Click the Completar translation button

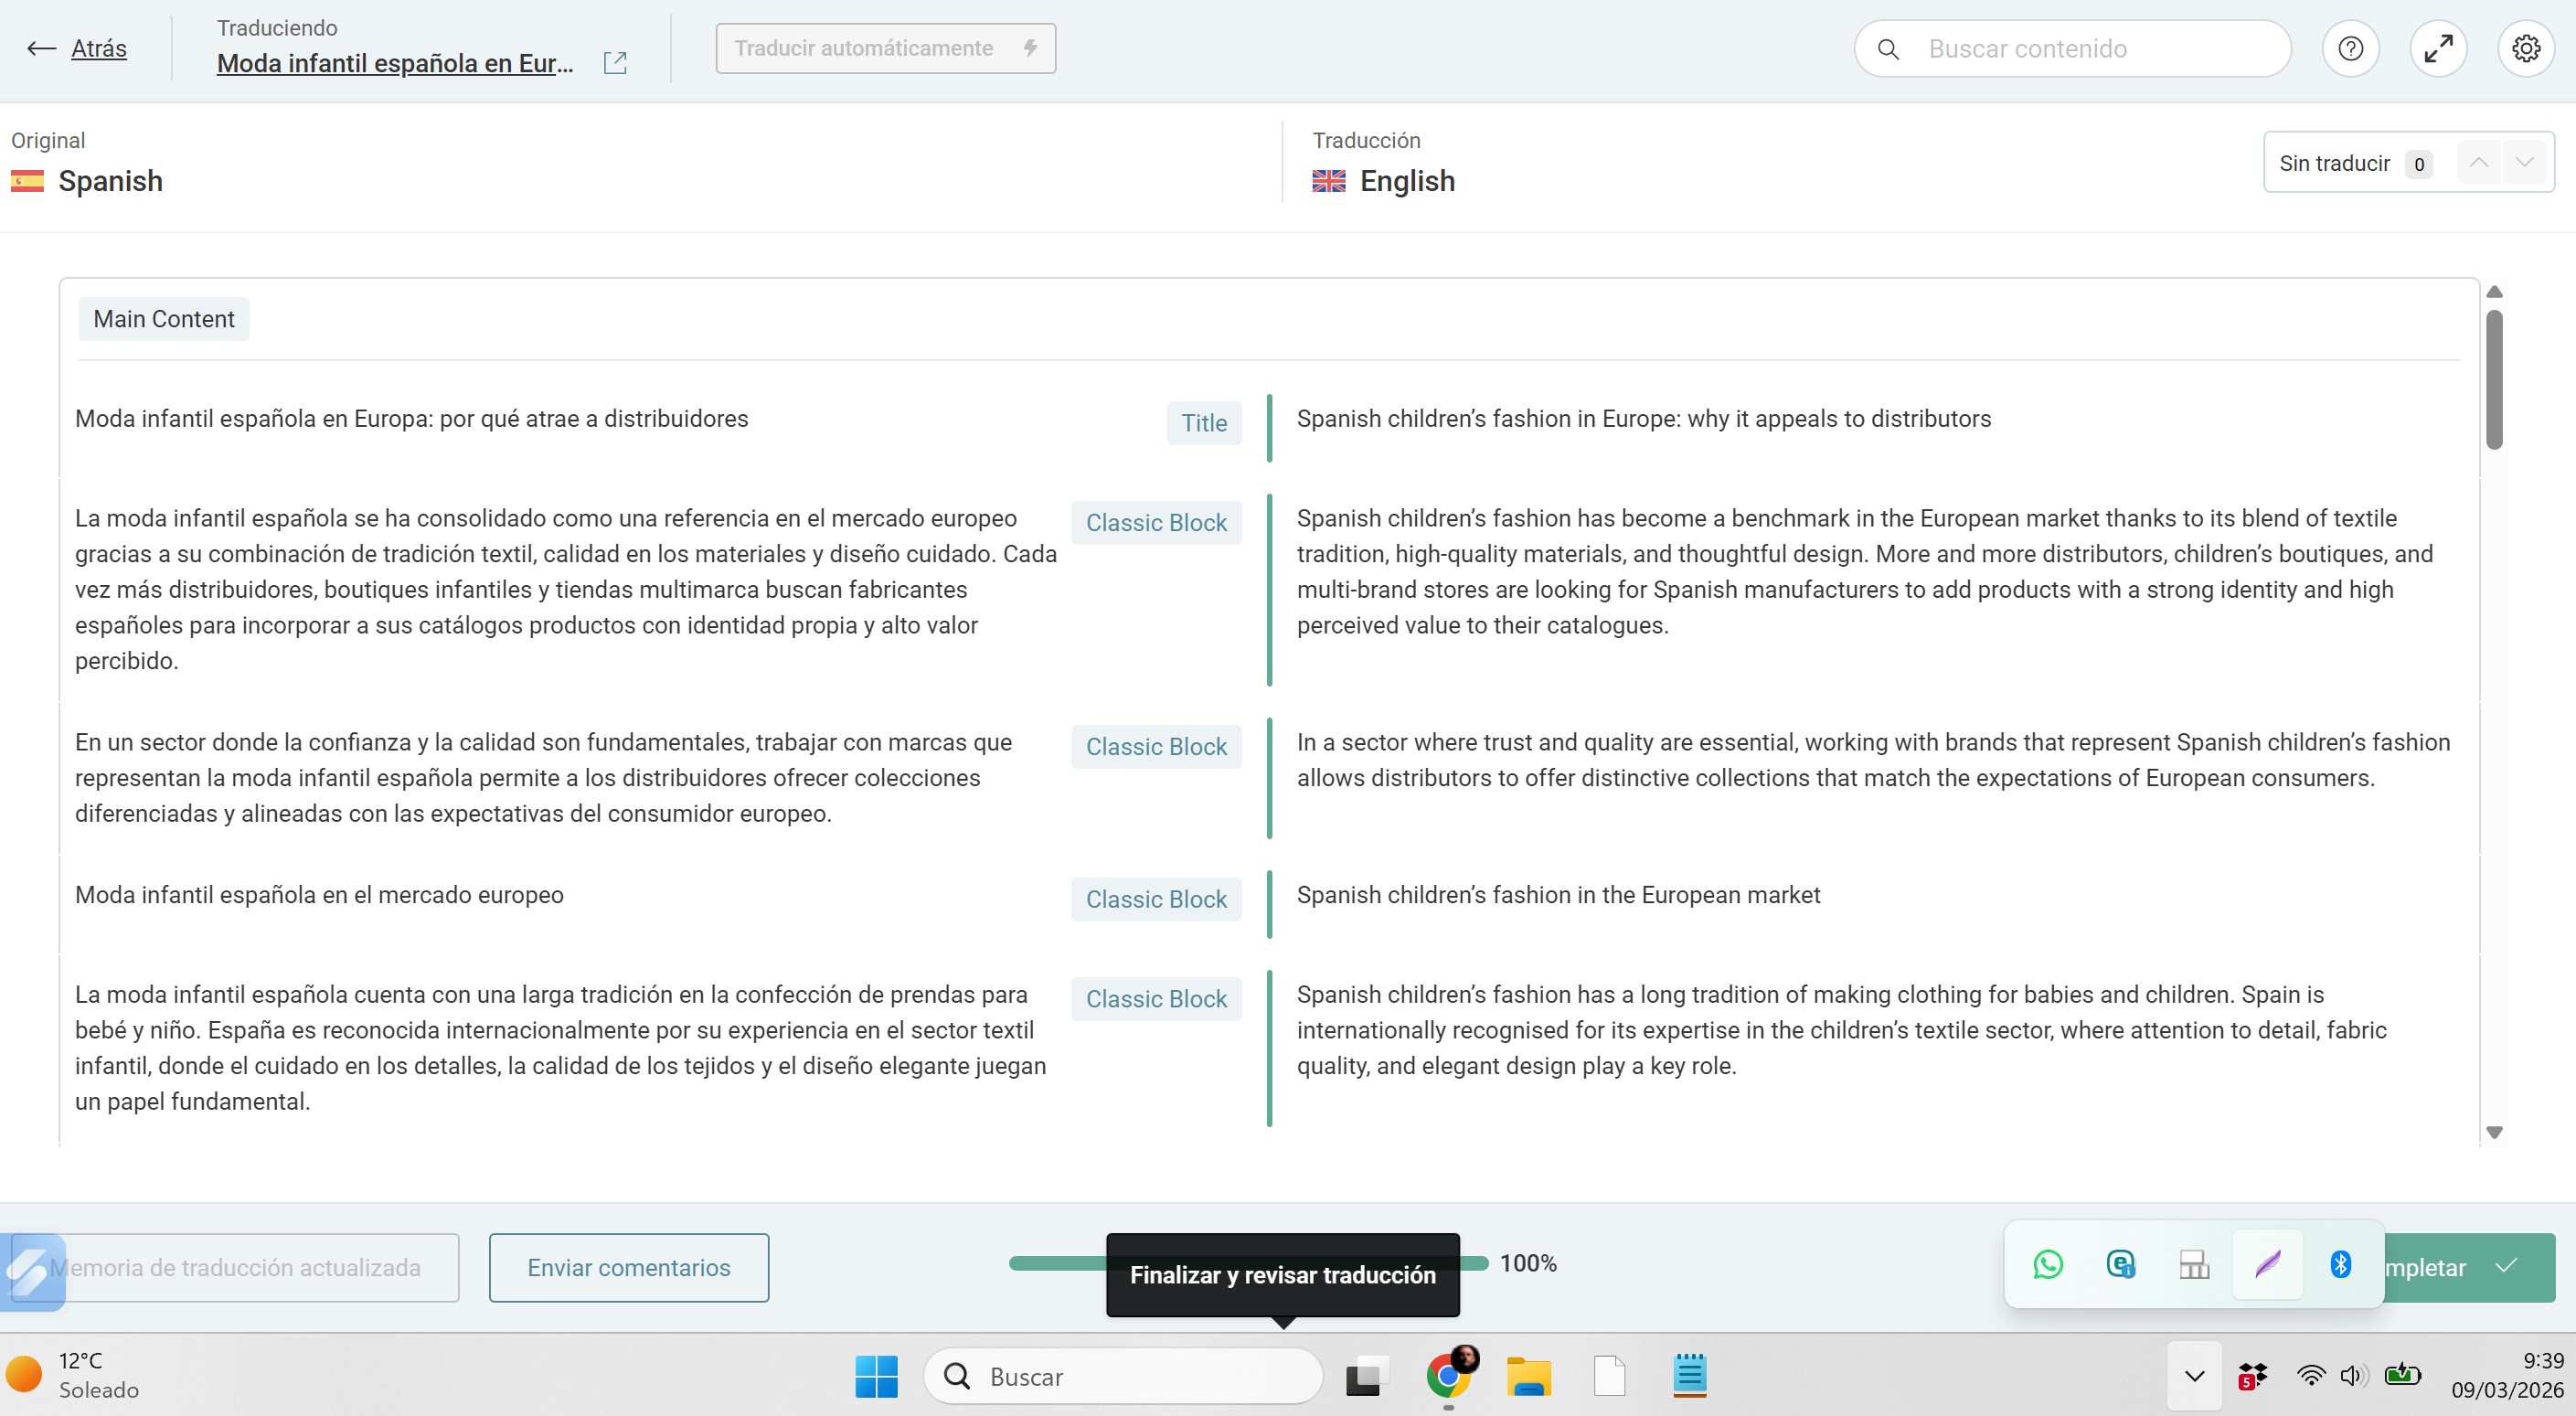(2470, 1267)
